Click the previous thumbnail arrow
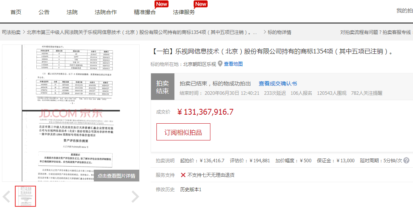This screenshot has height=213, width=413. click(x=6, y=197)
